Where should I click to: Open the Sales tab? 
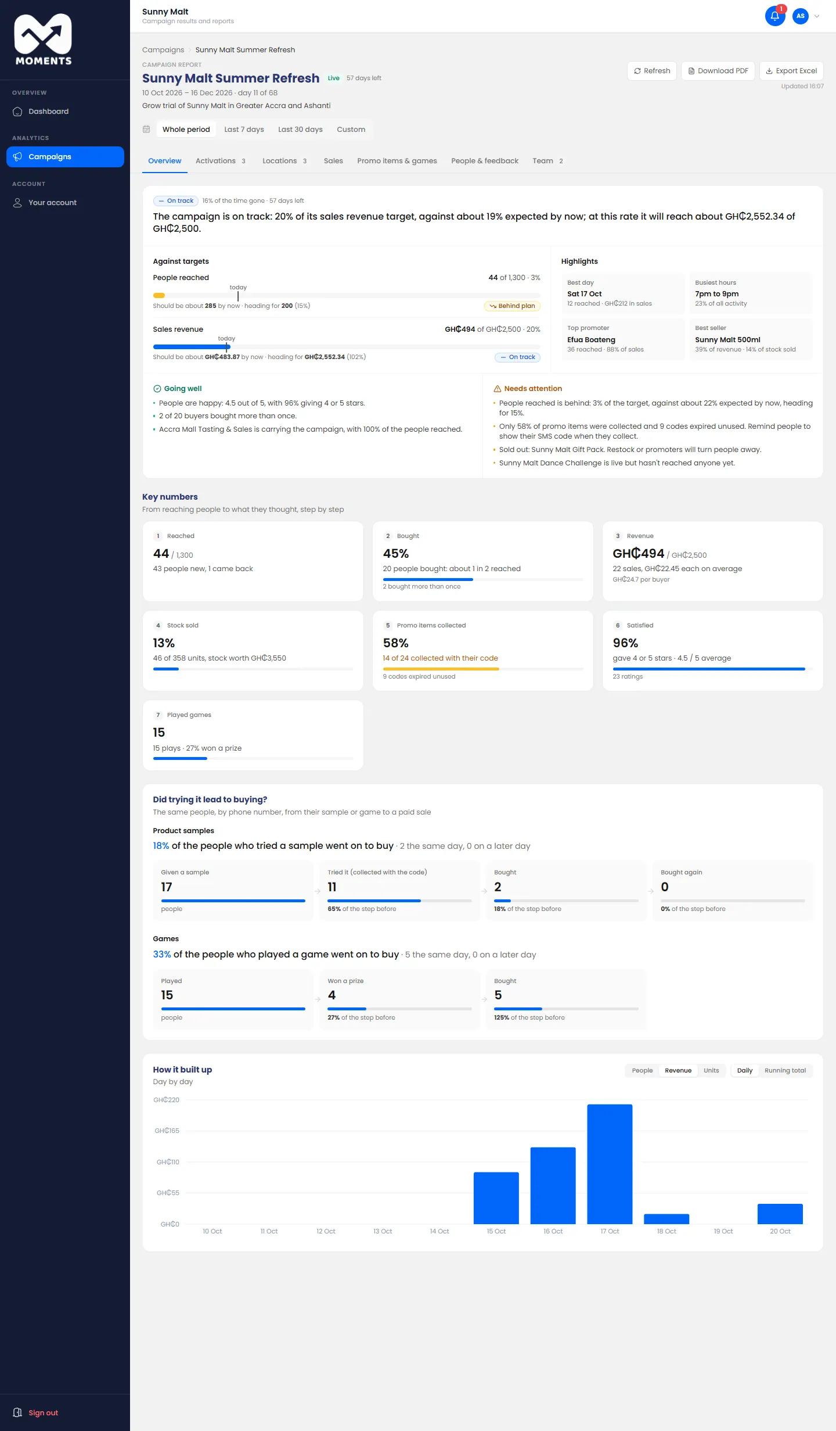tap(333, 161)
